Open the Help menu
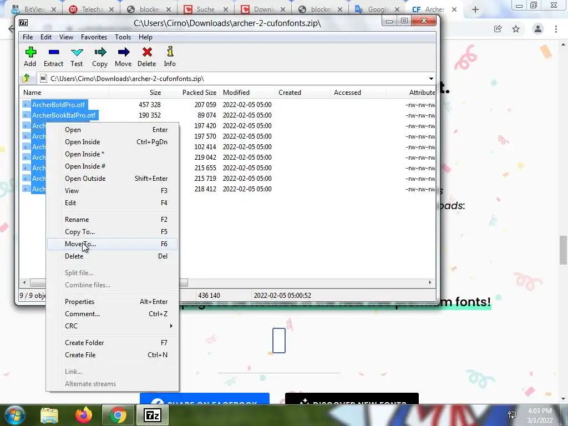 click(145, 37)
